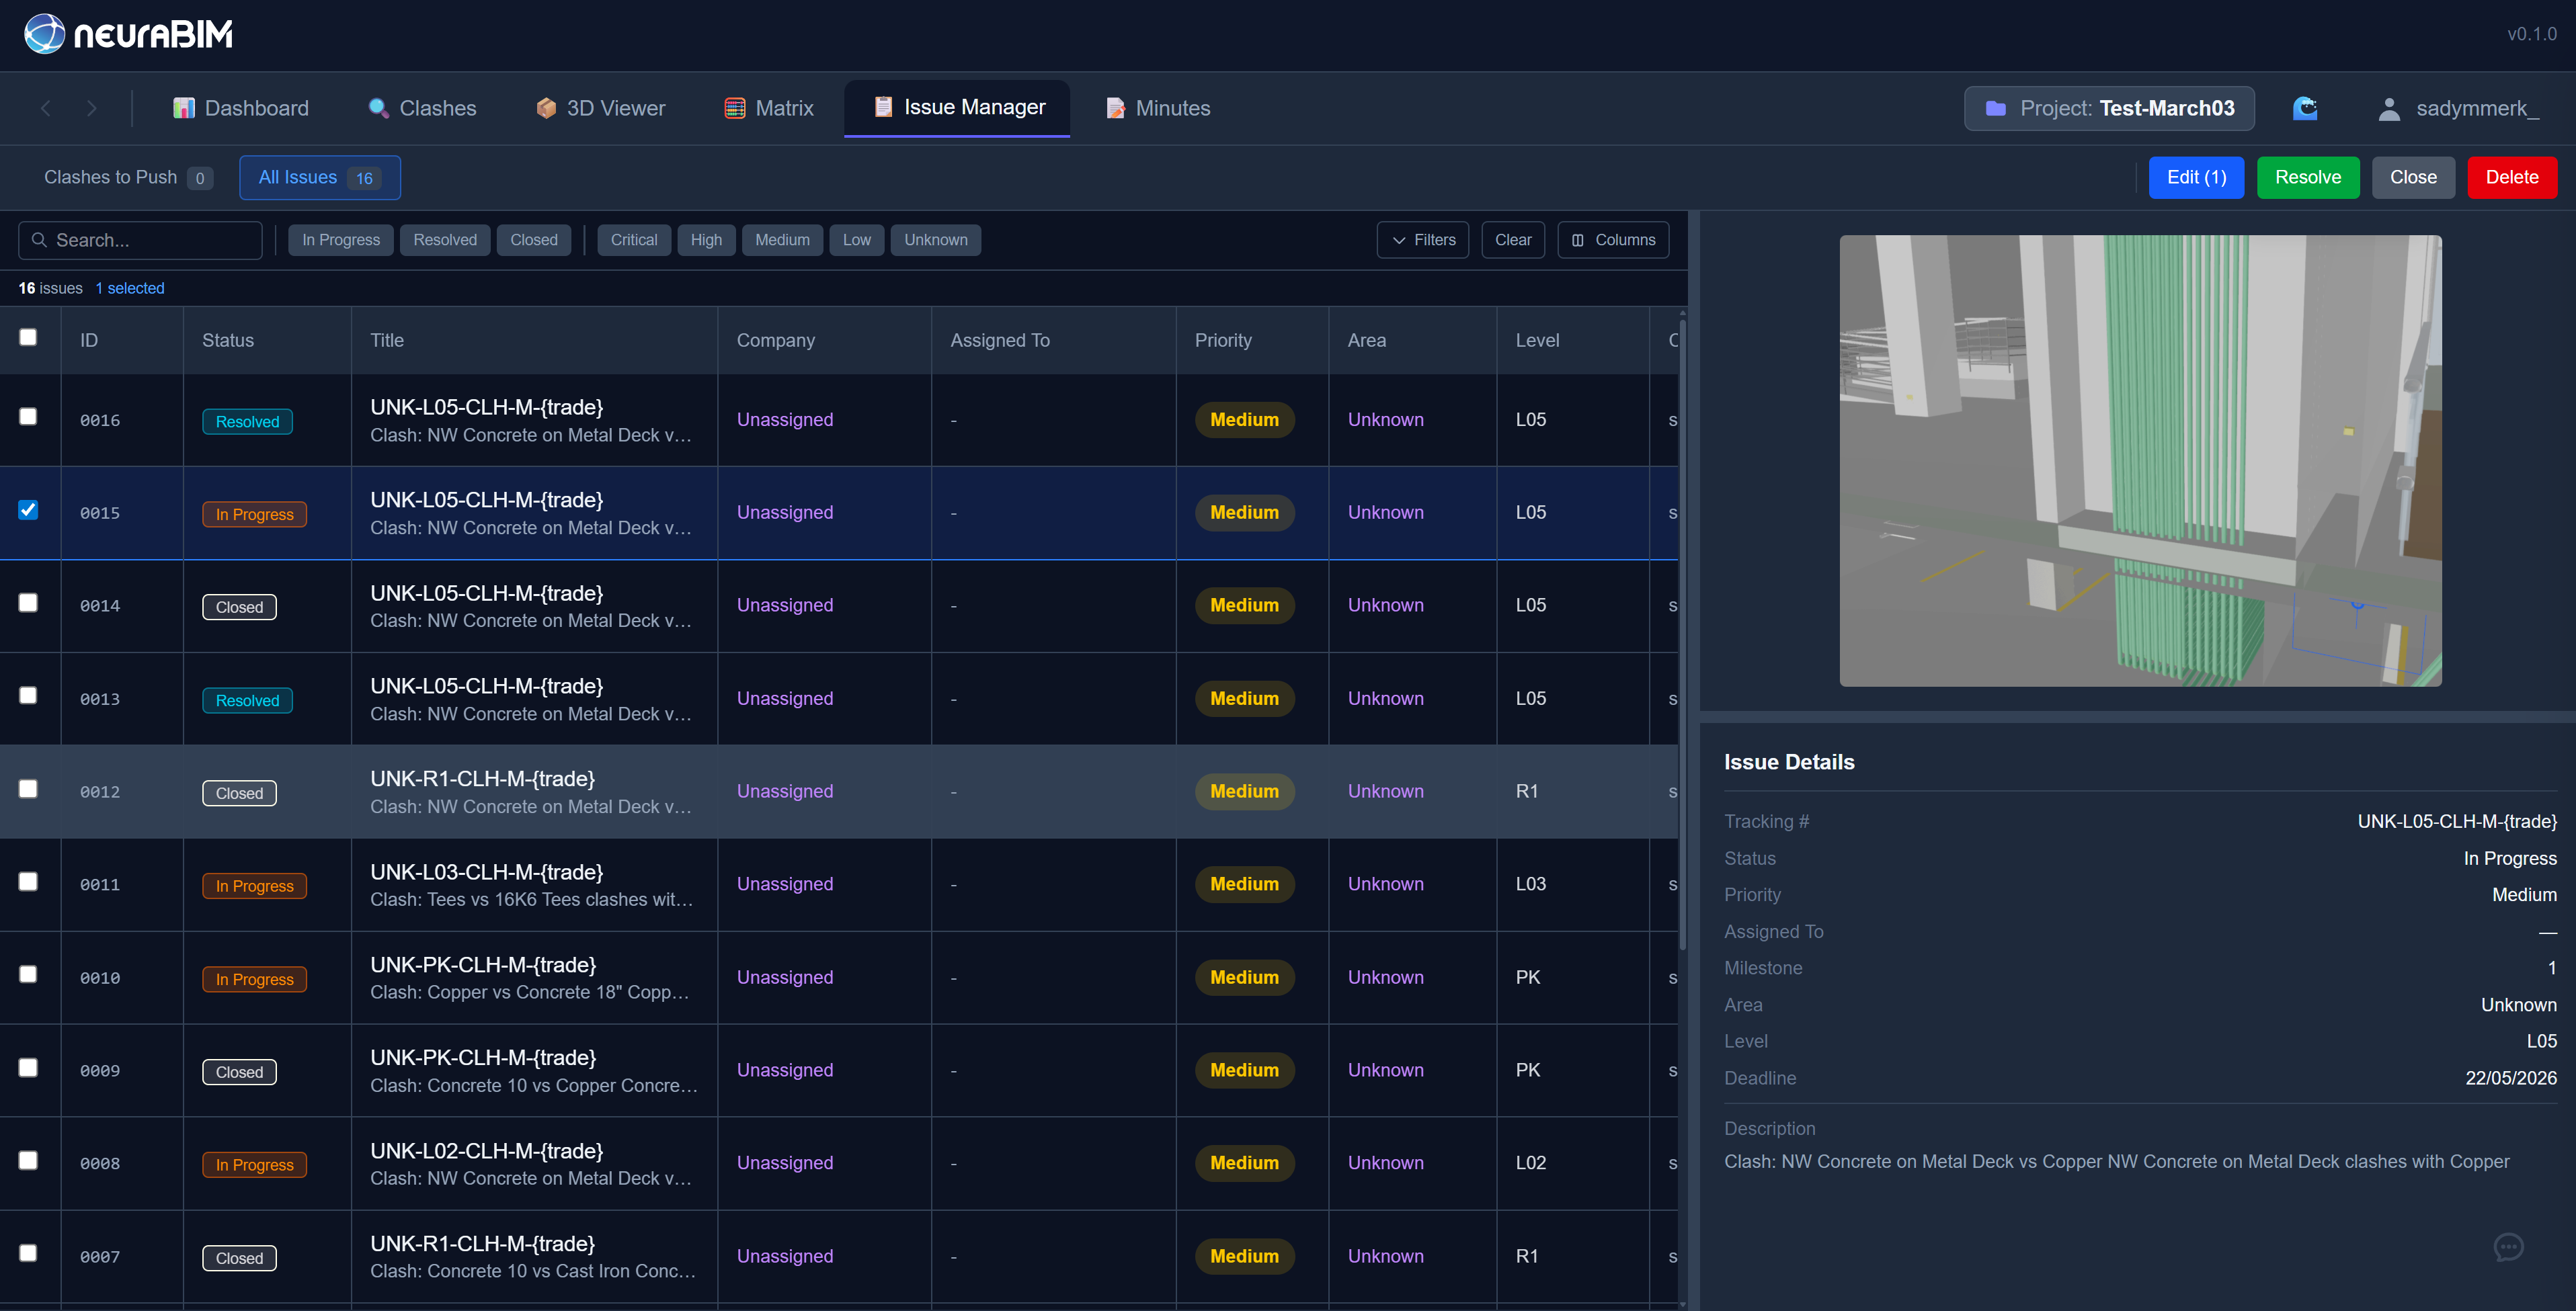Uncheck the box for issue 0015
The image size is (2576, 1311).
tap(28, 509)
